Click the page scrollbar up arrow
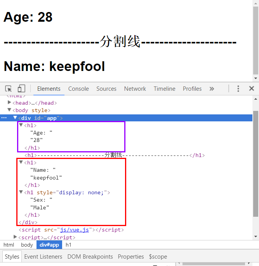Image resolution: width=259 pixels, height=266 pixels. [256, 3]
